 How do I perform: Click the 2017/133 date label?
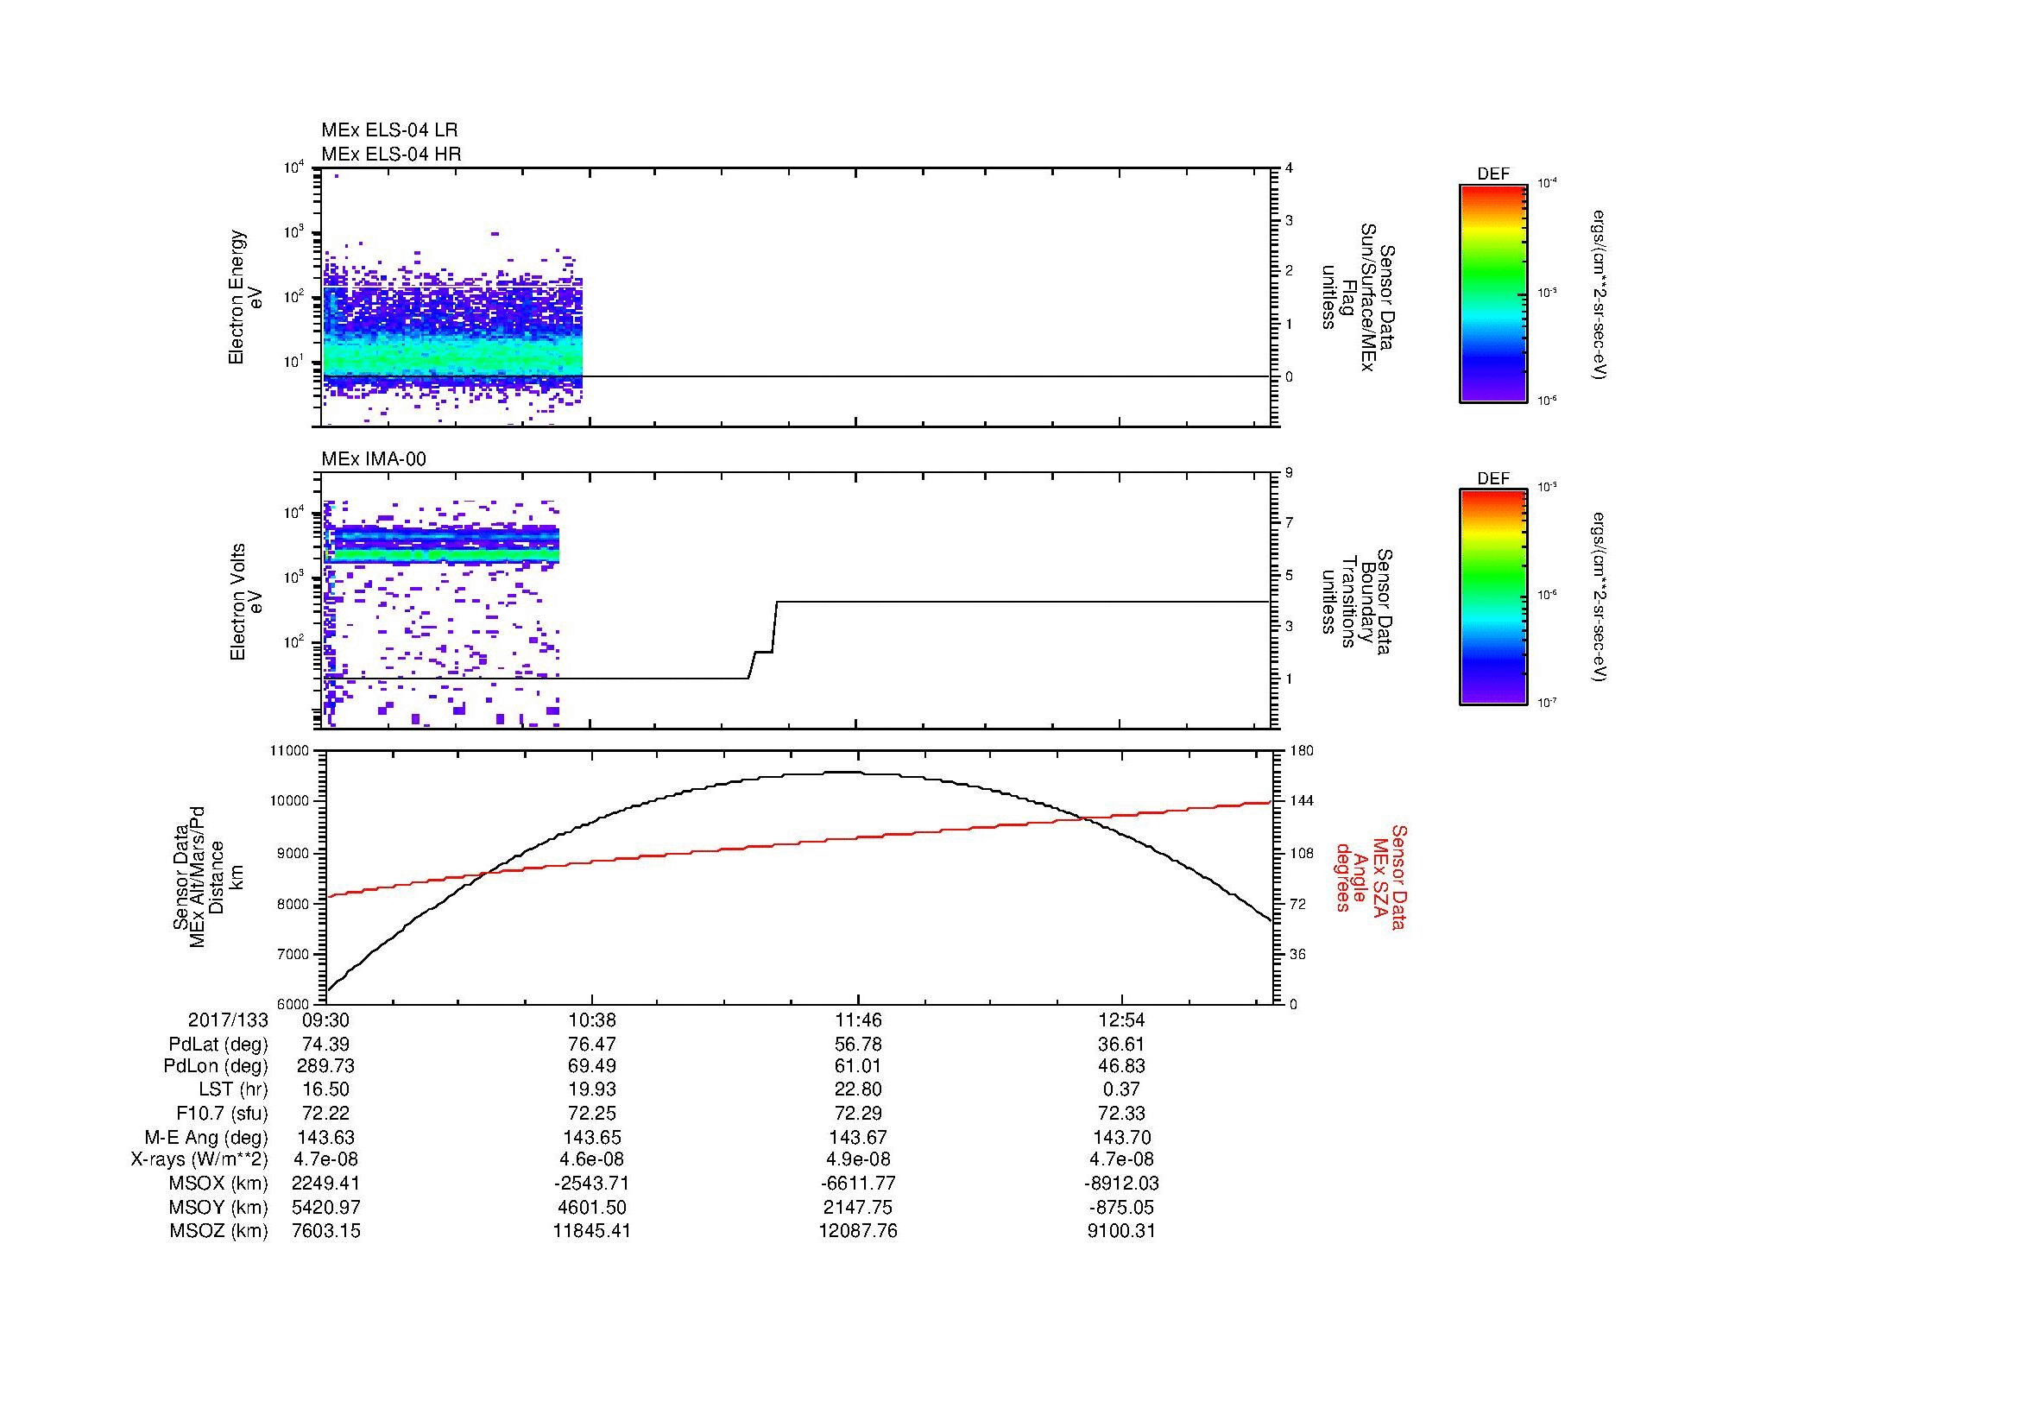tap(228, 1020)
